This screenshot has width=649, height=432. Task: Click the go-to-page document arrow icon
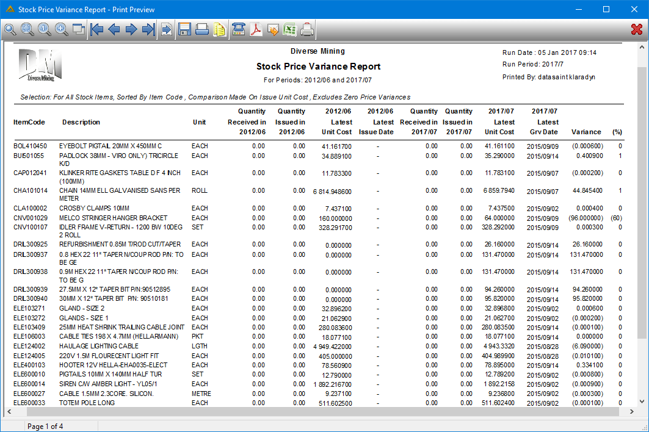[x=167, y=29]
